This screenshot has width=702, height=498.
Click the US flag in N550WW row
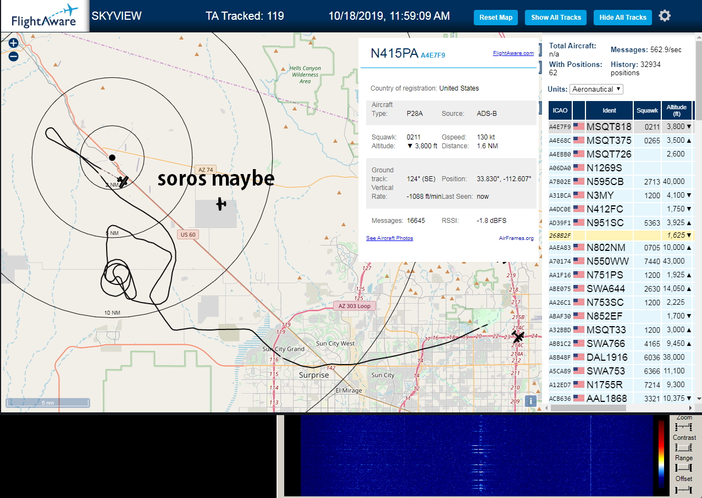click(x=579, y=261)
